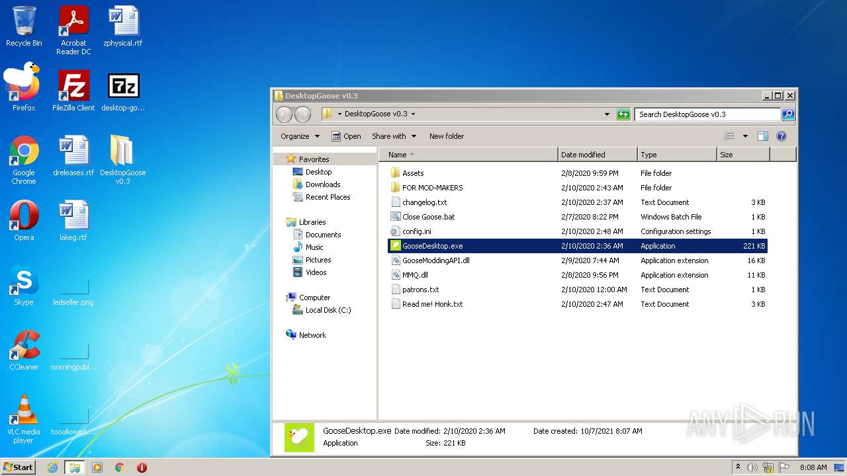Sort by Size column header

pyautogui.click(x=743, y=155)
